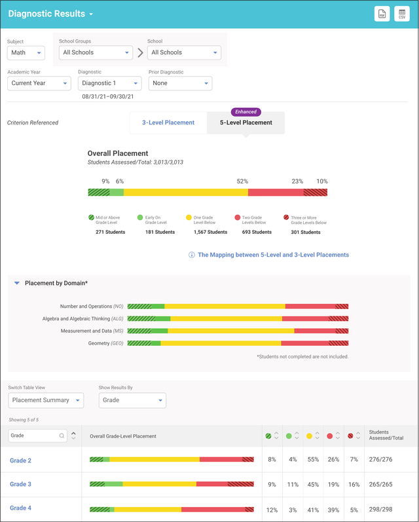The height and width of the screenshot is (522, 419).
Task: Click the Geometry domain bar
Action: click(238, 343)
